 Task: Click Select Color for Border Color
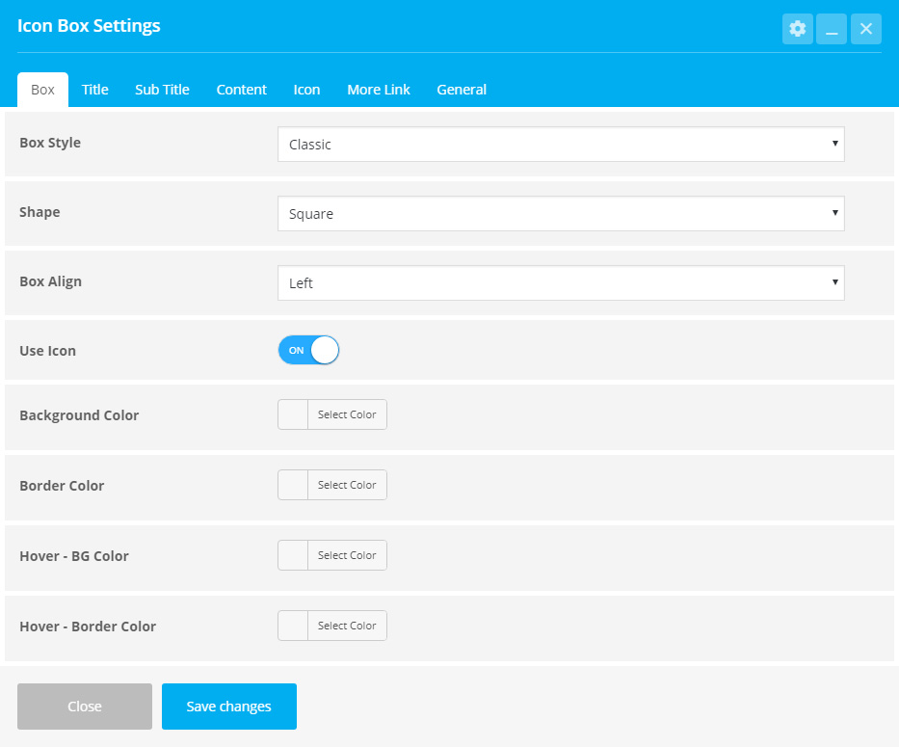[347, 485]
